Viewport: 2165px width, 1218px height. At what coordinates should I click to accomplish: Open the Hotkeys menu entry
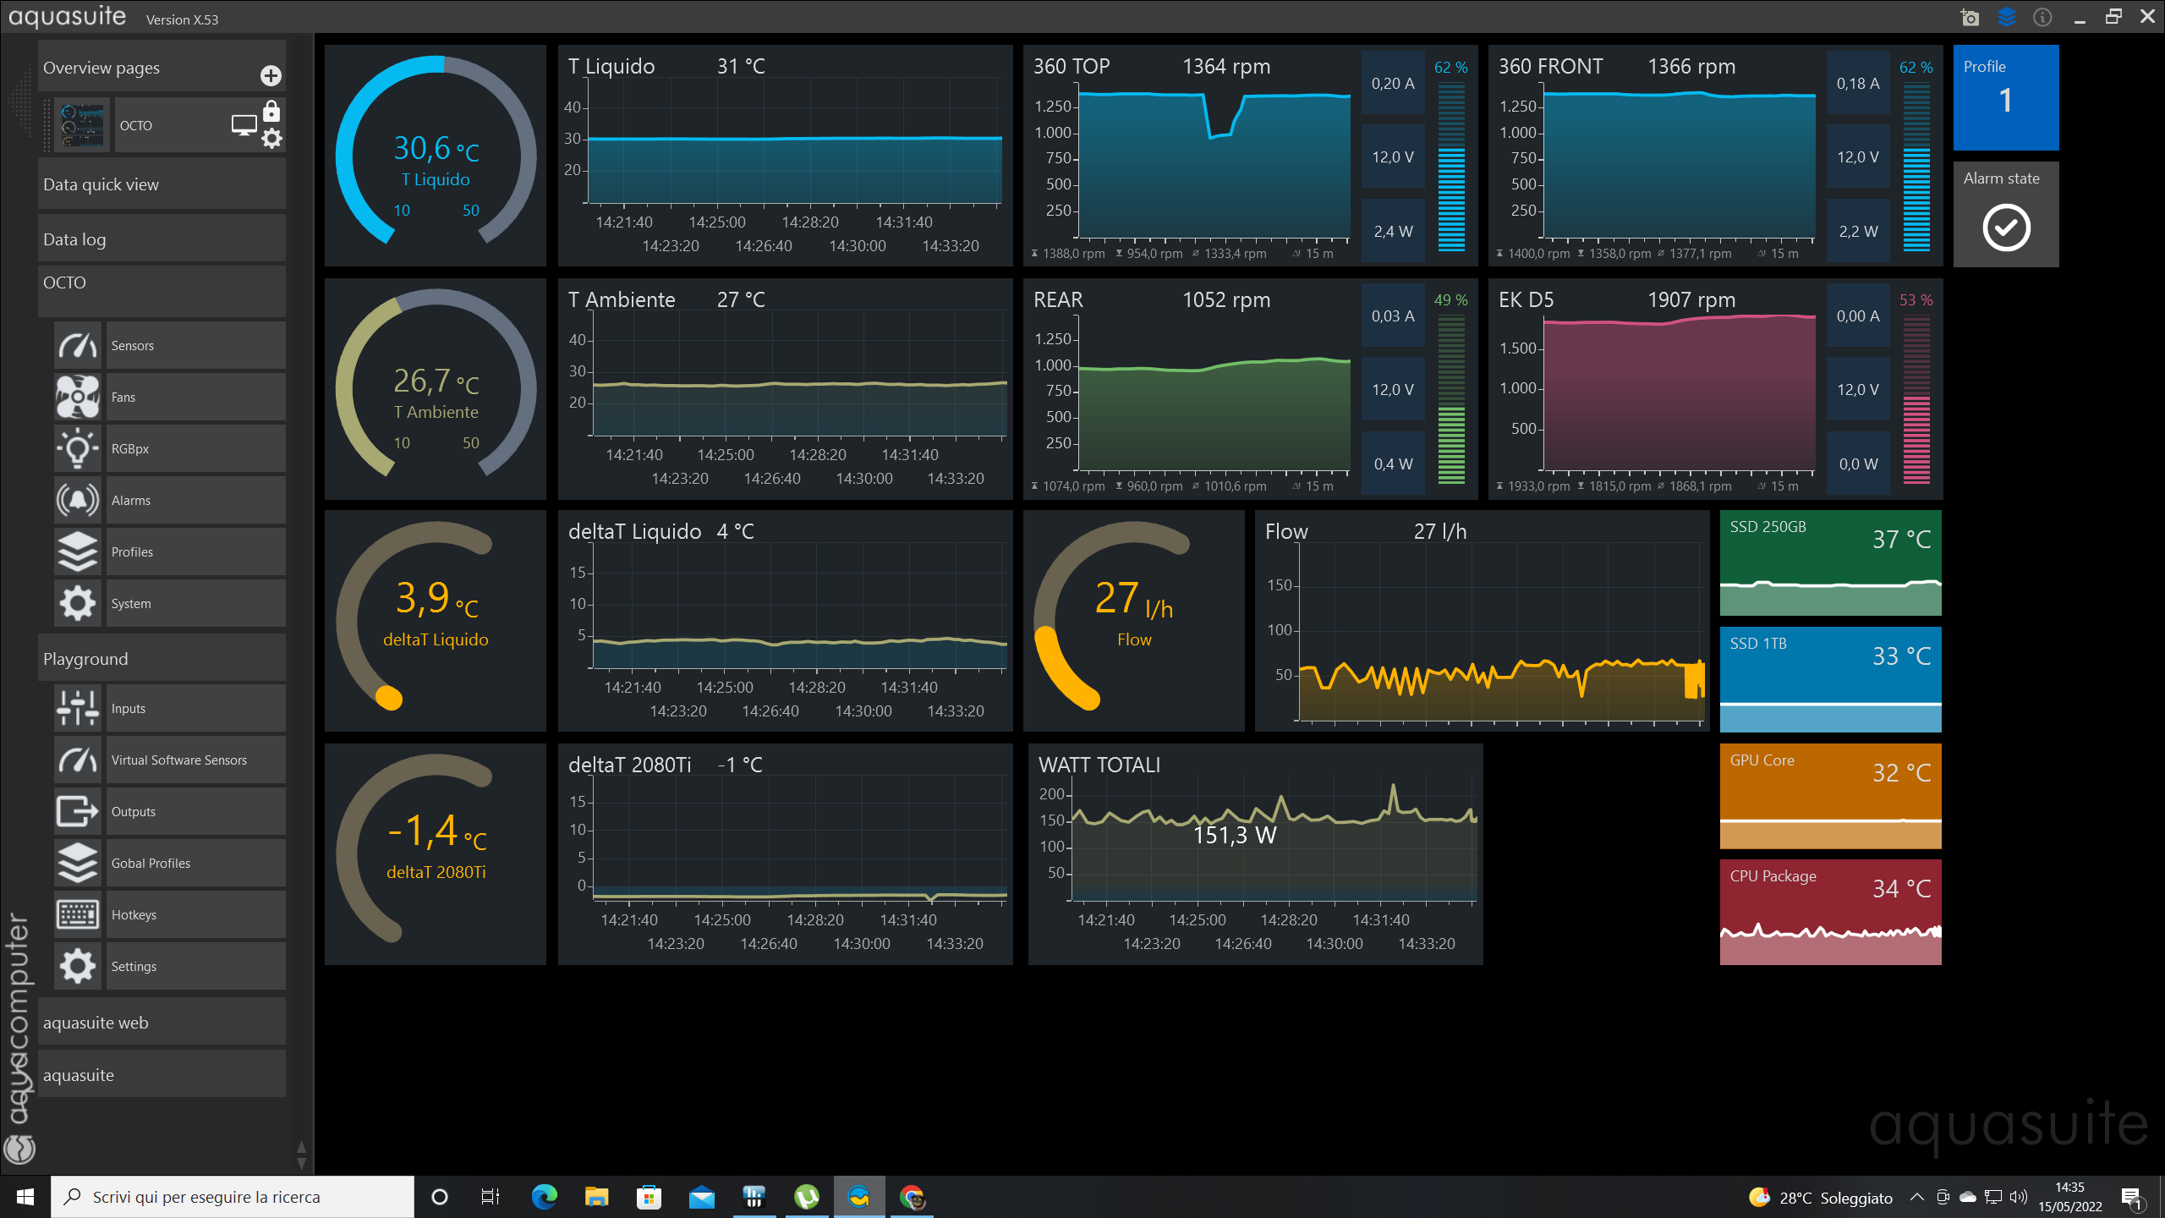(196, 915)
